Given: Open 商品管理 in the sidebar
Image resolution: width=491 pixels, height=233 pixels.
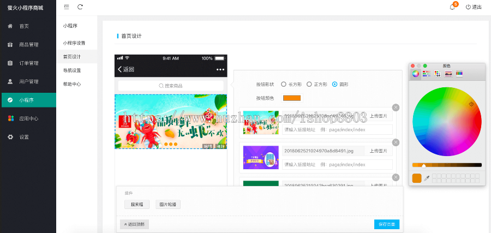Looking at the screenshot, I should click(x=28, y=45).
